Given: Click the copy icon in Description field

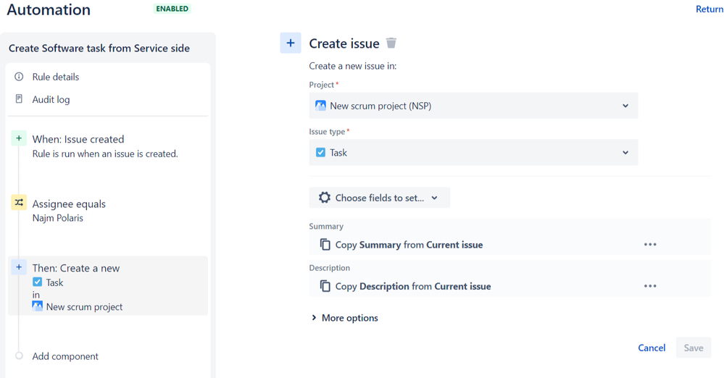Looking at the screenshot, I should (x=325, y=286).
